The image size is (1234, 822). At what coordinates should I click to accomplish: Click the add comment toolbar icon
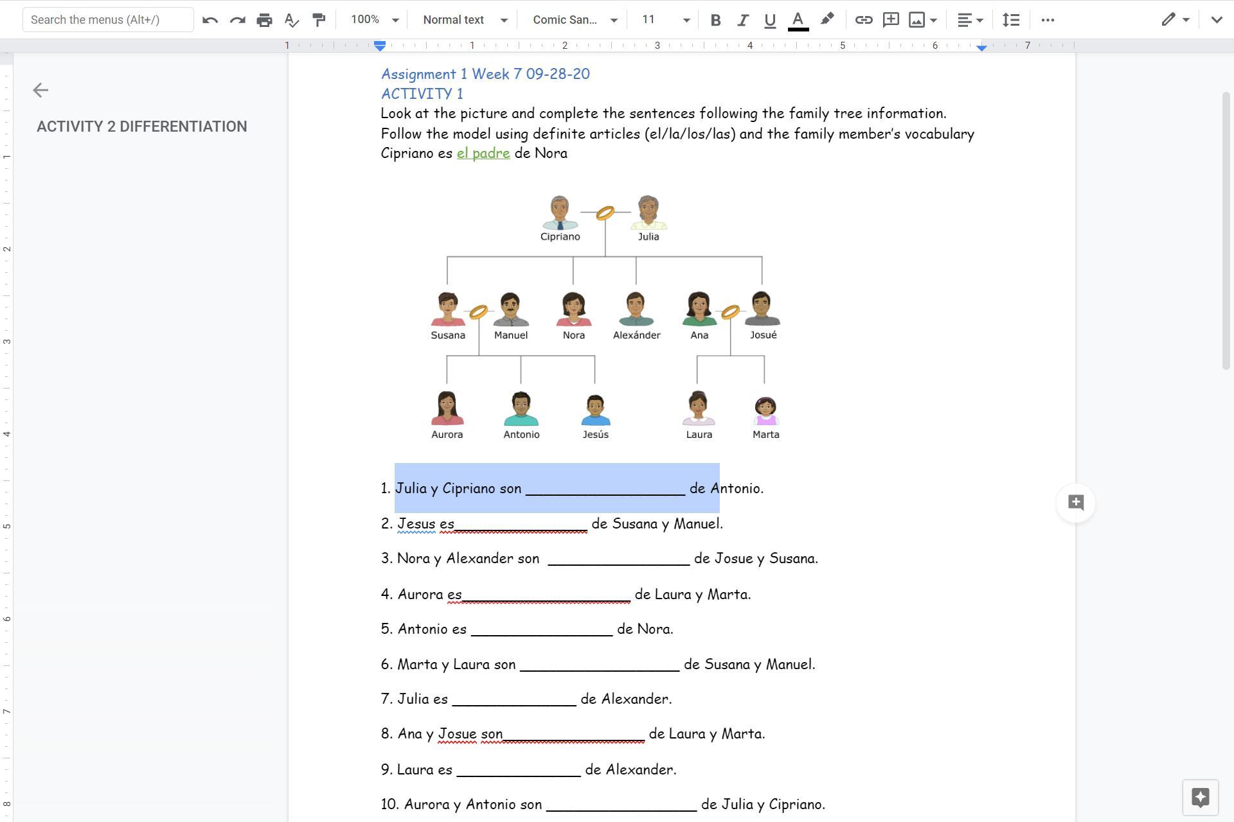click(x=891, y=20)
